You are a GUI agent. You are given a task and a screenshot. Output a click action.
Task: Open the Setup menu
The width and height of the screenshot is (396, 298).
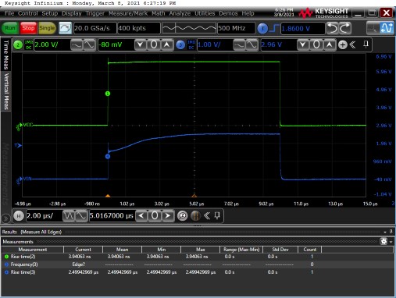50,13
